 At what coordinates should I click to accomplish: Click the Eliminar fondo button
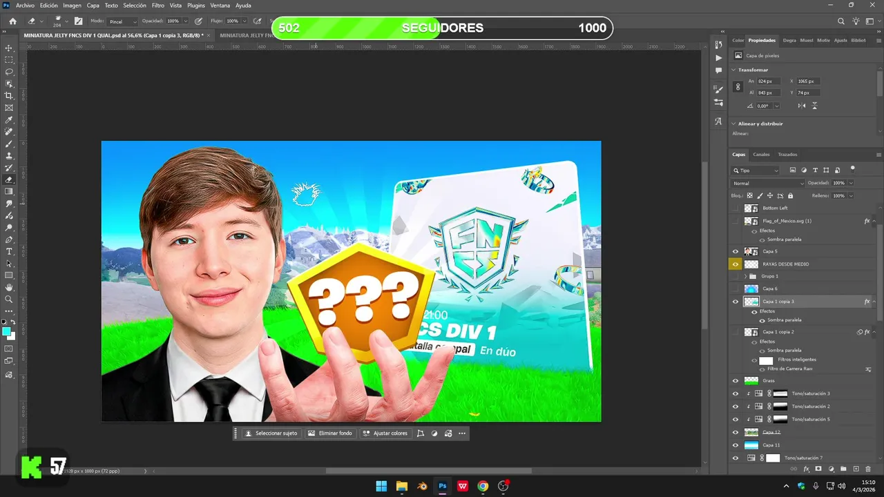point(330,433)
